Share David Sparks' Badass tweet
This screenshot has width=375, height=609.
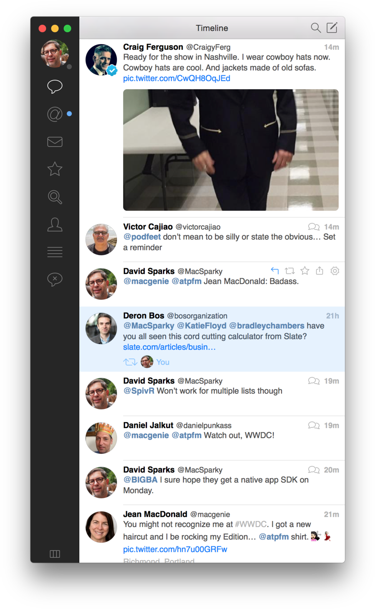[320, 271]
